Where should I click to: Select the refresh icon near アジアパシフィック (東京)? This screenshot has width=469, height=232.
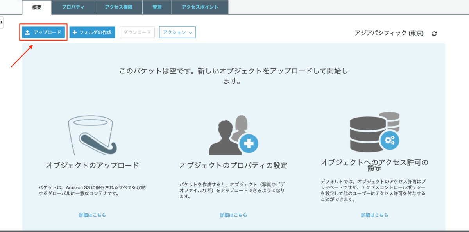pos(434,33)
